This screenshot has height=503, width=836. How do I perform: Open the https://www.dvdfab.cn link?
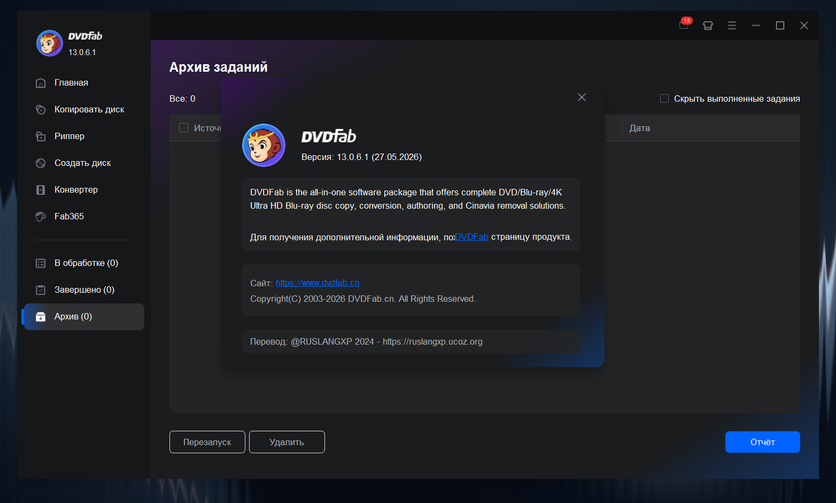tap(318, 283)
